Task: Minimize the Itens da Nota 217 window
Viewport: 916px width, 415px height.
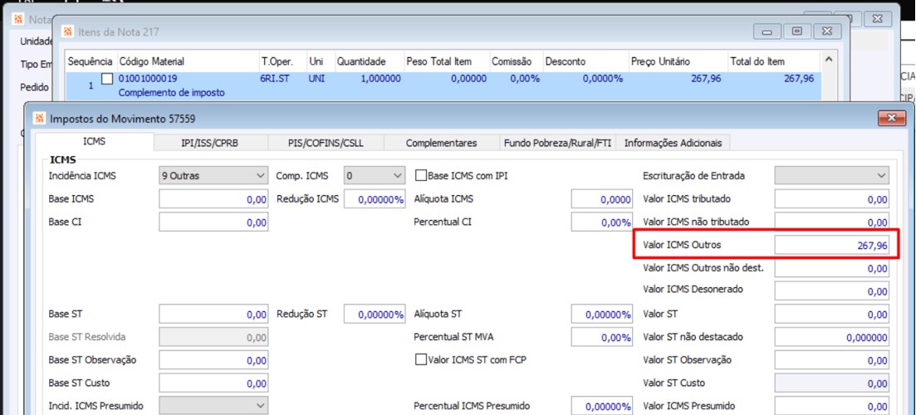Action: coord(767,32)
